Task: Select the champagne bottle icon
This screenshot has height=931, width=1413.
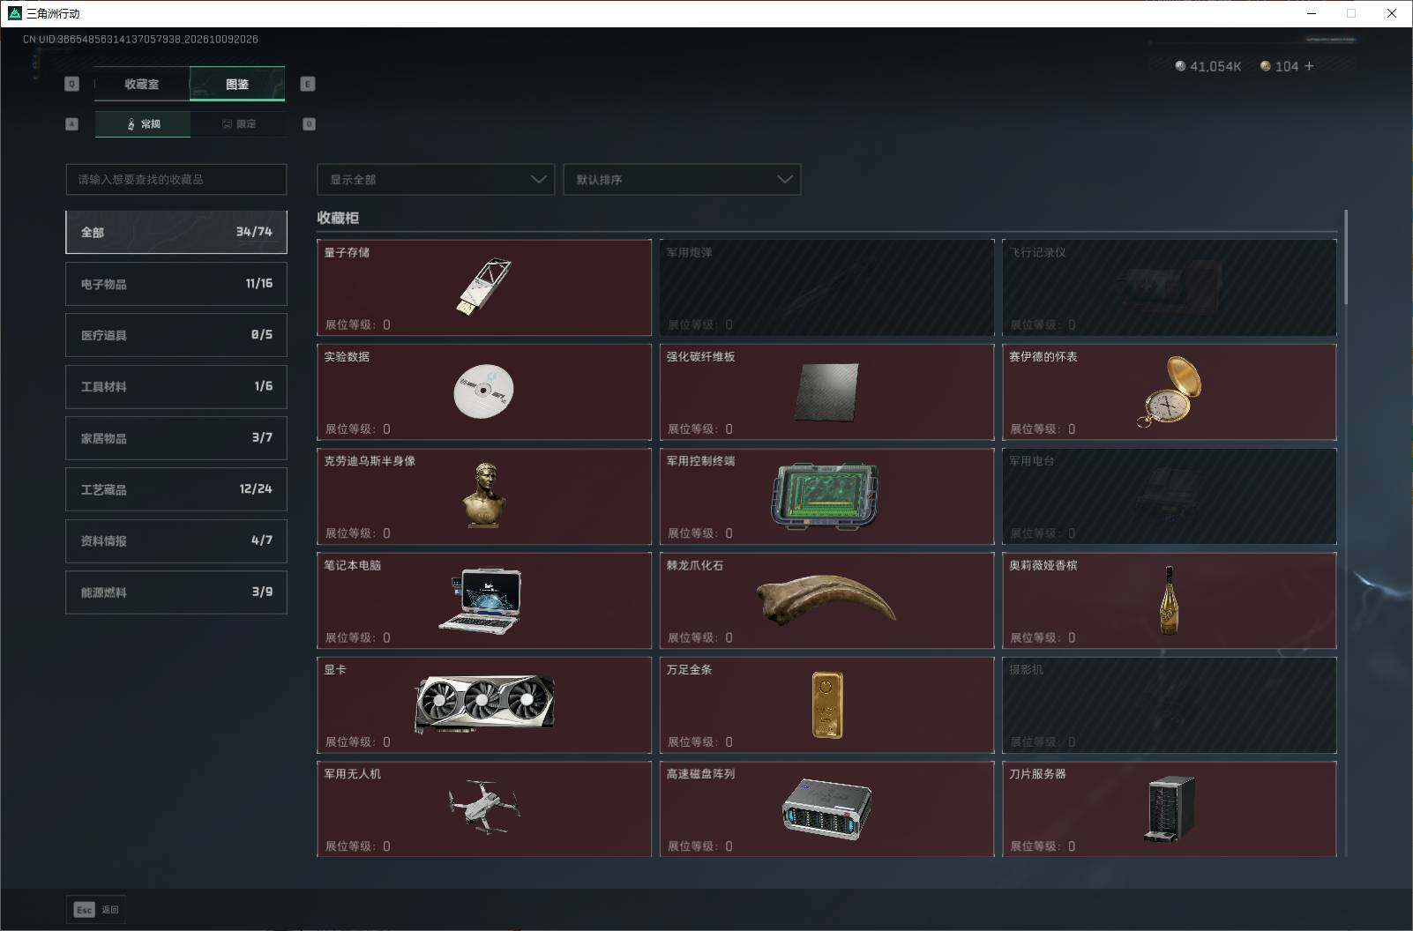Action: click(1170, 600)
